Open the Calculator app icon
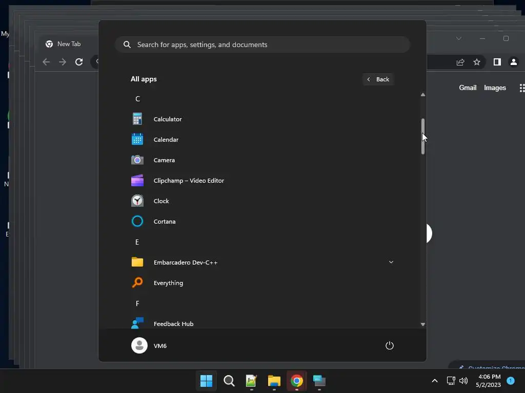Screen dimensions: 525x393 (137, 119)
